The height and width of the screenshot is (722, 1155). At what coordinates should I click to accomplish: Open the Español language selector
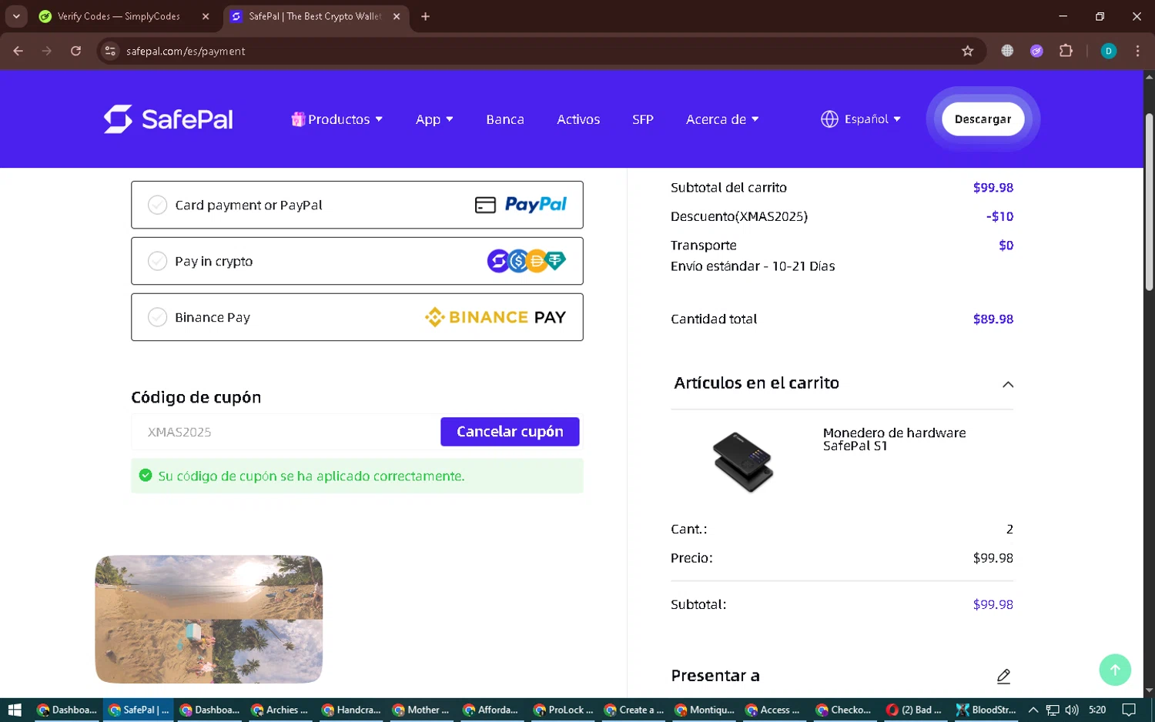[861, 119]
